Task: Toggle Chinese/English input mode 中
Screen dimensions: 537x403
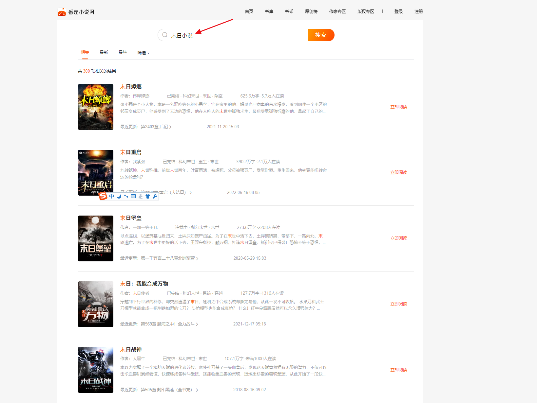Action: (x=112, y=196)
